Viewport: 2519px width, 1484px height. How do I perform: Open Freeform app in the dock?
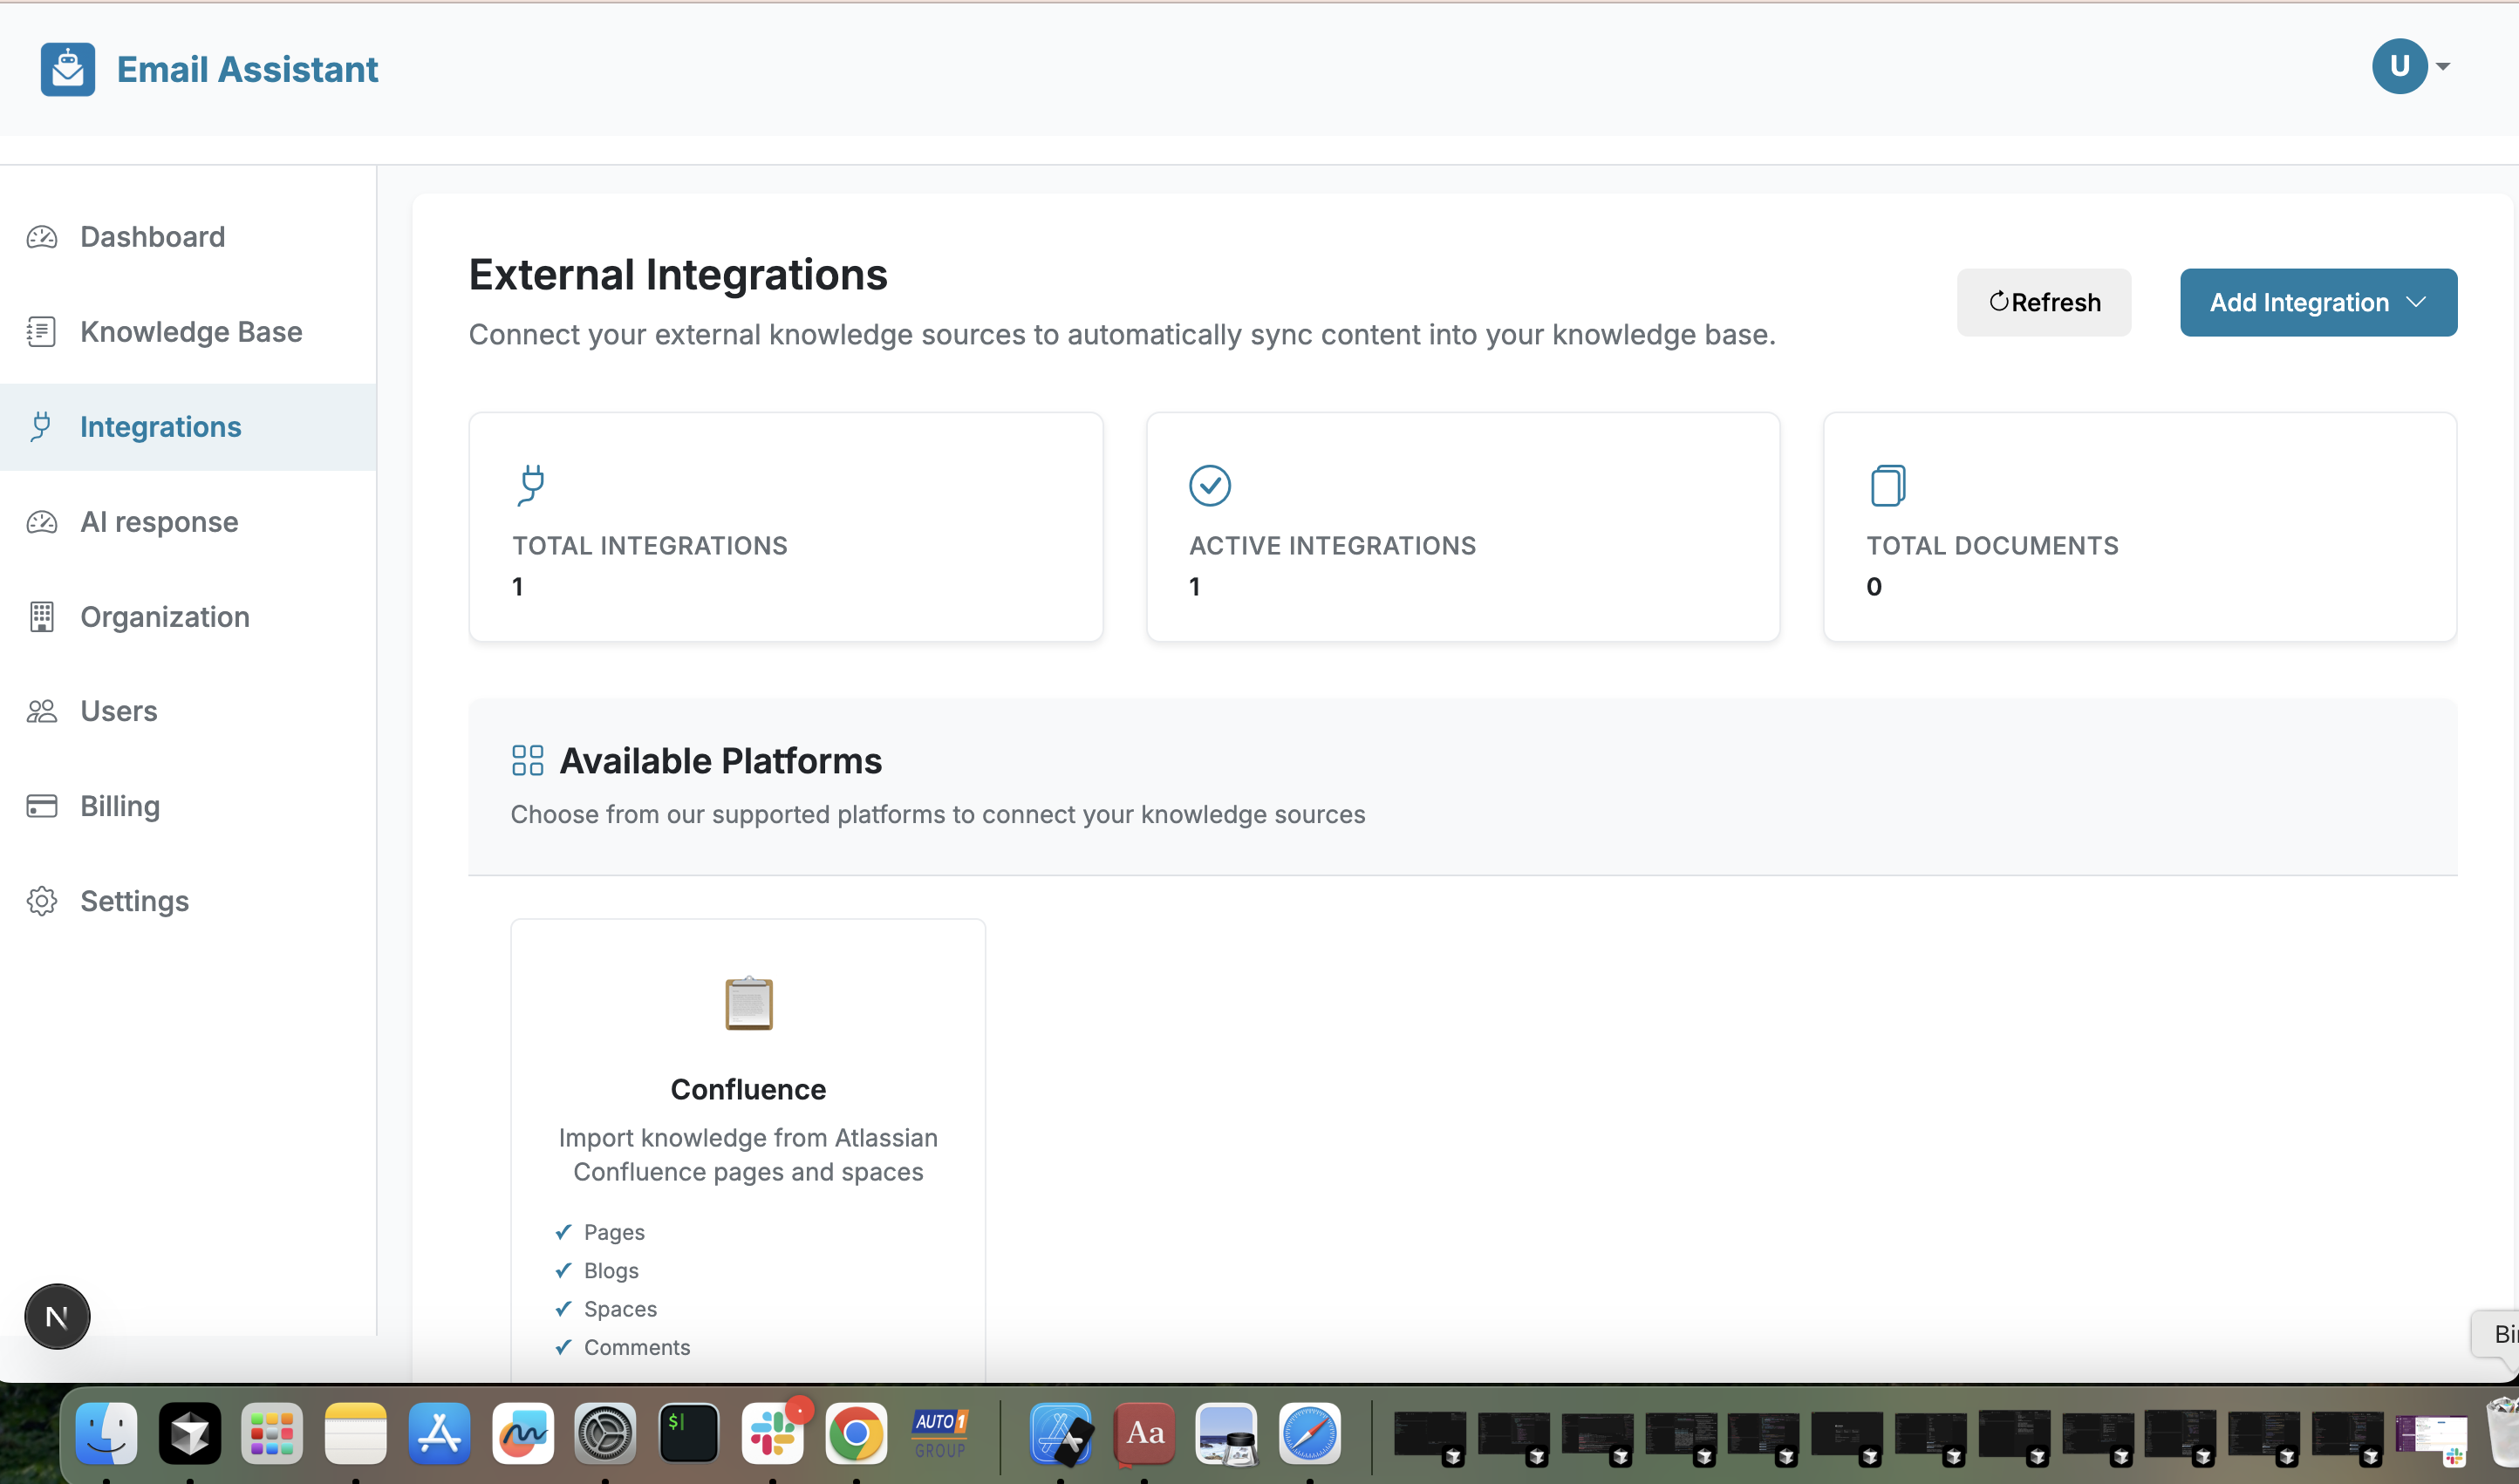(x=522, y=1433)
